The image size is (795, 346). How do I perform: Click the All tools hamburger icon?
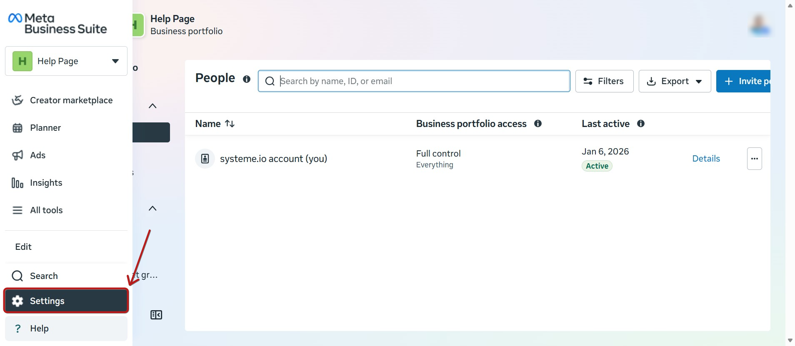[17, 210]
